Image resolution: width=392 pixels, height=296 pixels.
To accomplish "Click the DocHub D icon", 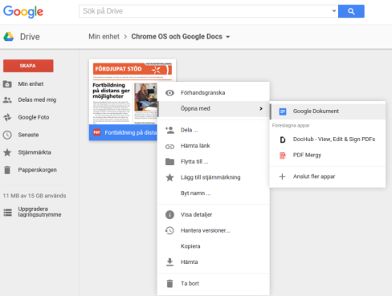I will [x=283, y=140].
